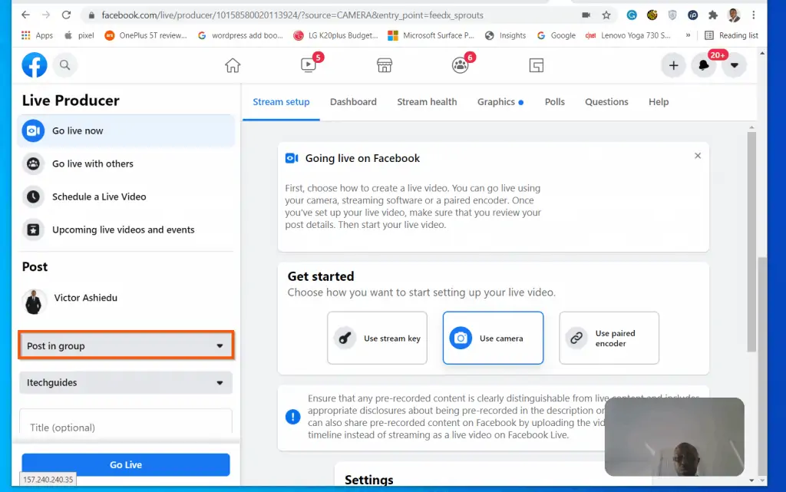
Task: Choose the Use camera option
Action: [494, 338]
